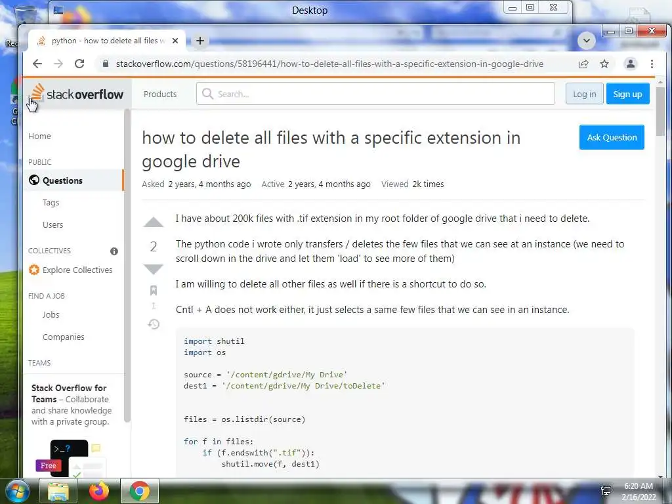Click into the Search field
Image resolution: width=672 pixels, height=504 pixels.
[375, 94]
